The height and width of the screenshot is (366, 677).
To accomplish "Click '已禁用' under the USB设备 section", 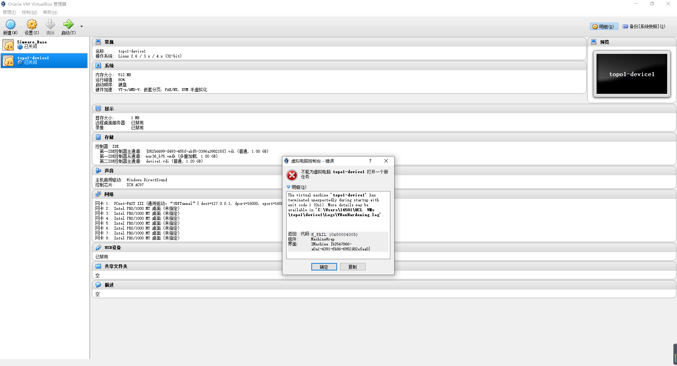I will 102,257.
